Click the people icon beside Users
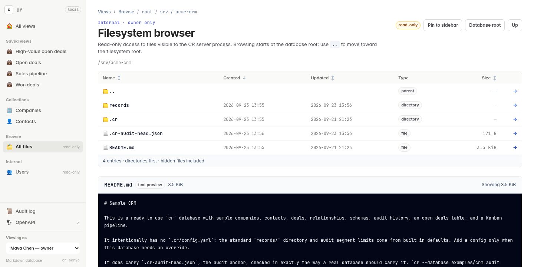The width and height of the screenshot is (534, 267). (10, 172)
